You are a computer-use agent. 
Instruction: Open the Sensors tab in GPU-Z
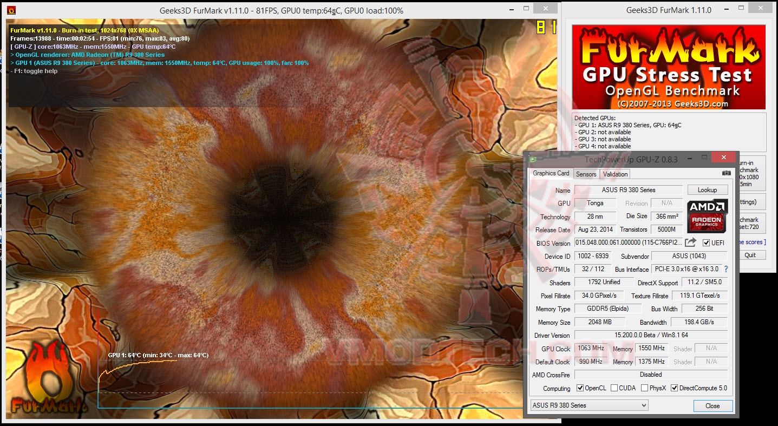586,174
